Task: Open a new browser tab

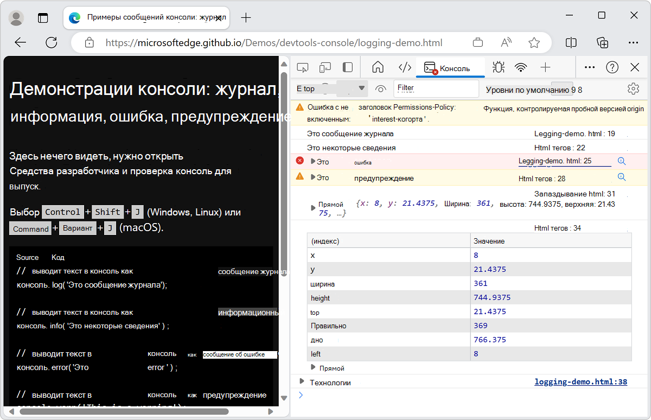Action: pyautogui.click(x=246, y=17)
